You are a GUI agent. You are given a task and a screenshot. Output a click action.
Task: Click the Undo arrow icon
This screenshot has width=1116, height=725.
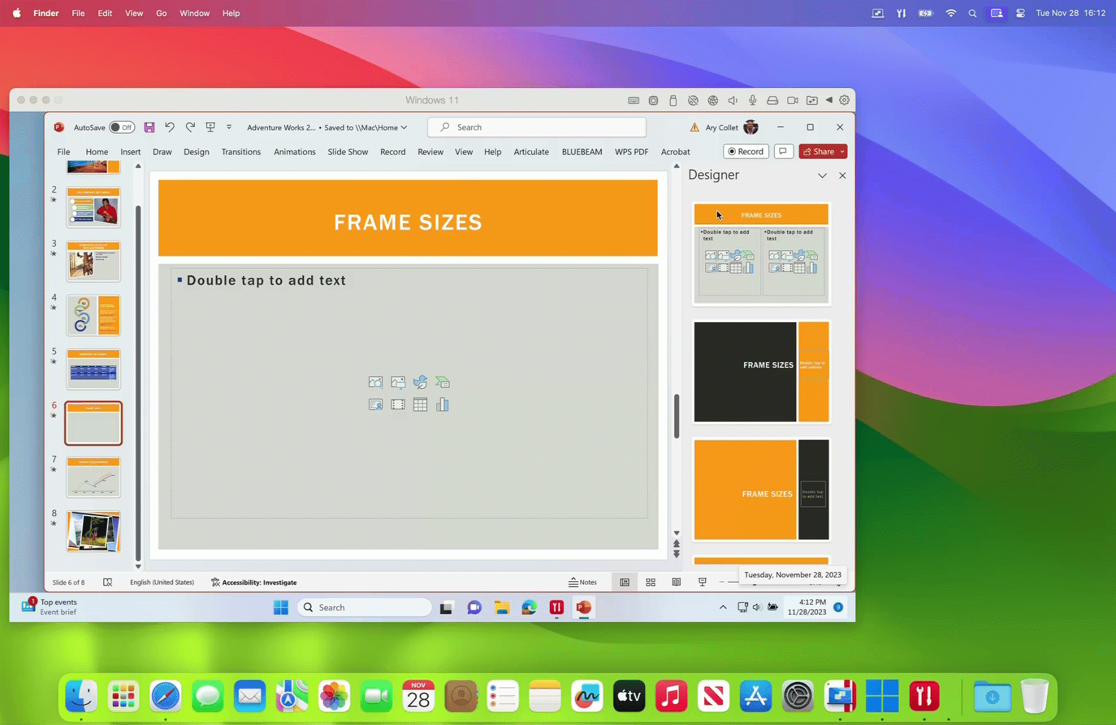point(170,128)
